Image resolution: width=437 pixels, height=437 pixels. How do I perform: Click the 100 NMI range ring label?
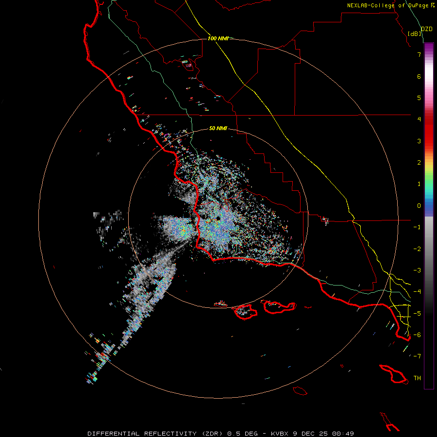tap(218, 38)
